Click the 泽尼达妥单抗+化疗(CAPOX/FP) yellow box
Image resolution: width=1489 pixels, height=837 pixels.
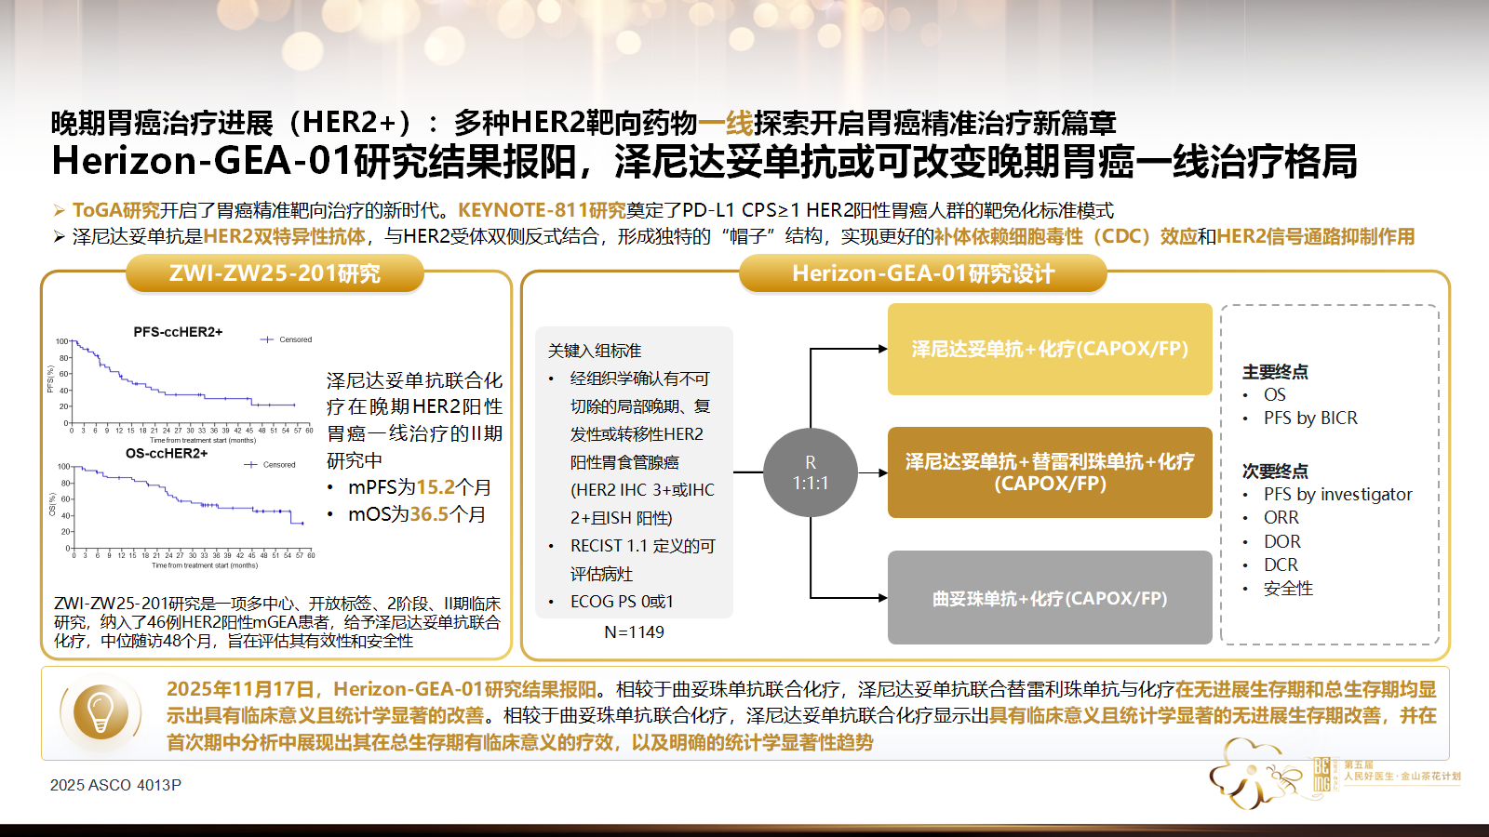pyautogui.click(x=1050, y=349)
